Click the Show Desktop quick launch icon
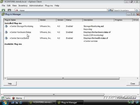The height and width of the screenshot is (105, 140). (x=13, y=102)
